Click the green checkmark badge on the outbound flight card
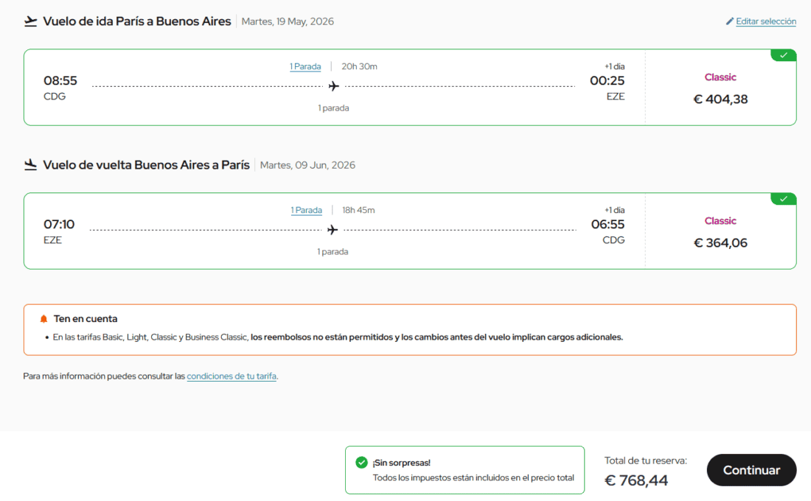The height and width of the screenshot is (501, 811). 783,55
